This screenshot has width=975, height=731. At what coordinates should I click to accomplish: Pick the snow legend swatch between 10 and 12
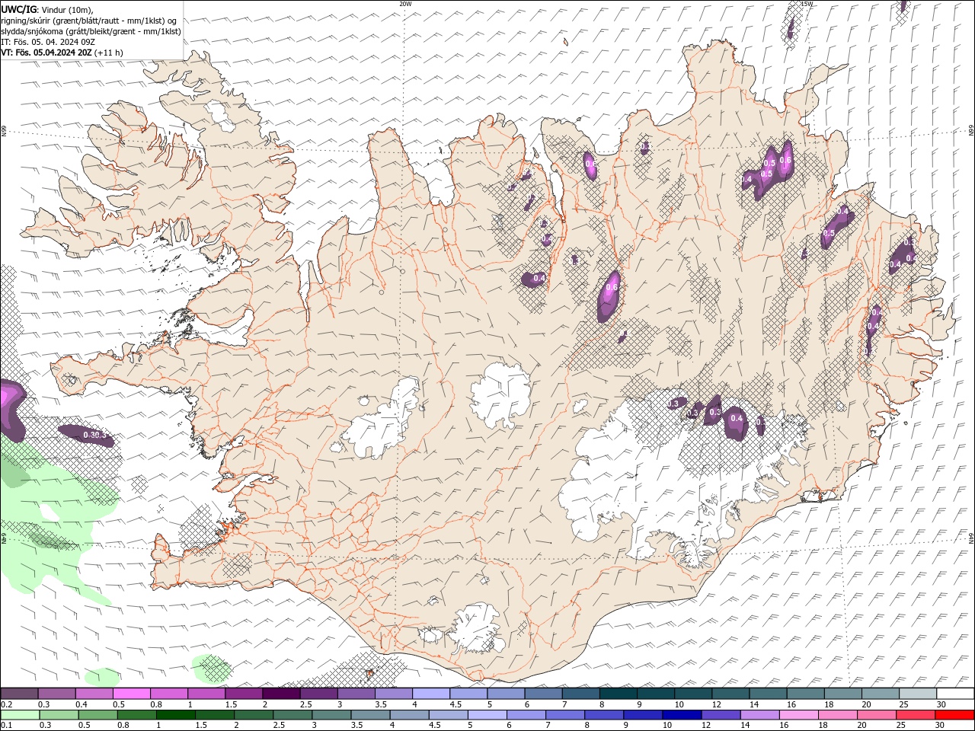coord(692,694)
